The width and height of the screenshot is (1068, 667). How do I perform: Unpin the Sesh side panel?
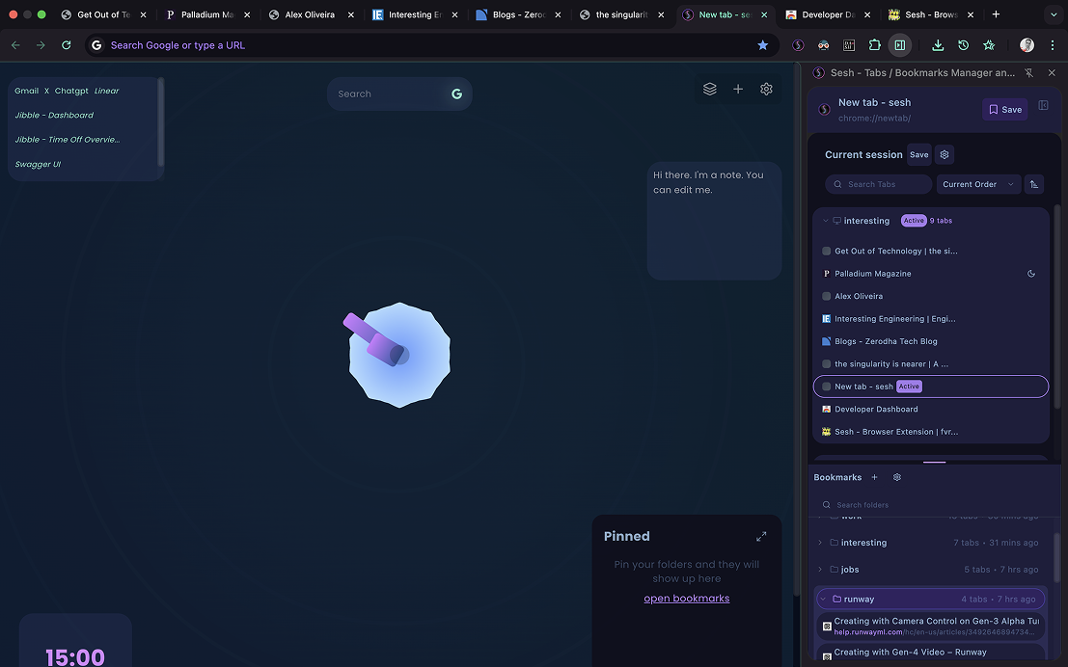coord(1028,72)
